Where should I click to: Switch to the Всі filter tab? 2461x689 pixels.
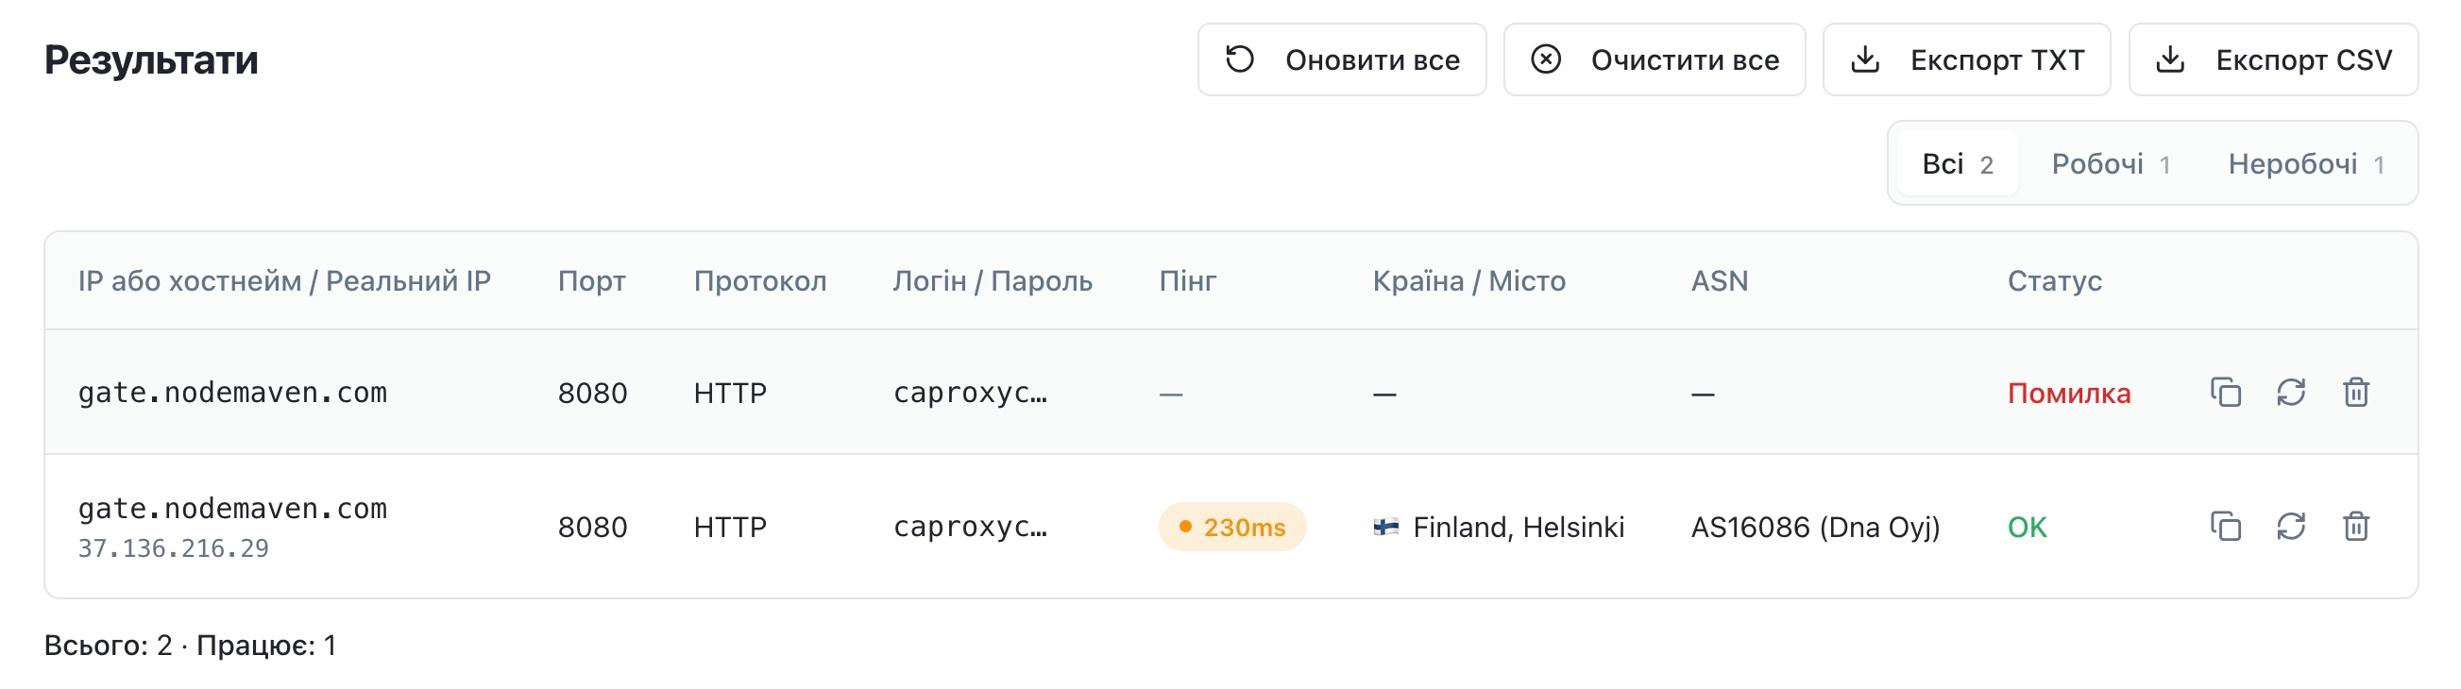tap(1957, 164)
